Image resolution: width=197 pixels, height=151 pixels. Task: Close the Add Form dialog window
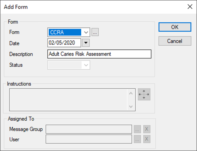(x=190, y=7)
